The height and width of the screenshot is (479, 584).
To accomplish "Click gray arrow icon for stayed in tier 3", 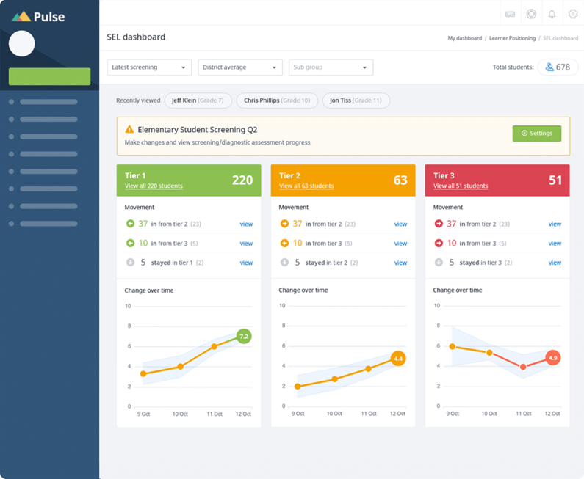I will pyautogui.click(x=439, y=262).
